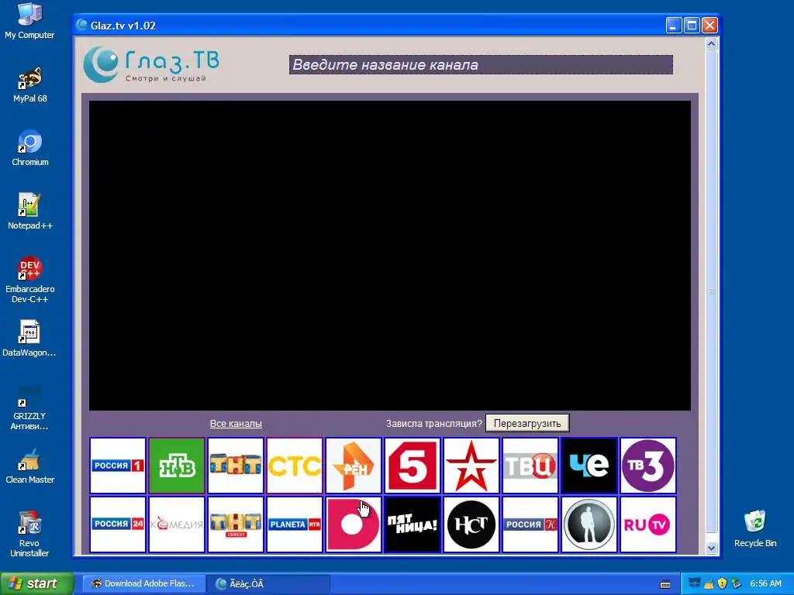The image size is (794, 595).
Task: Open the РЕН channel tile
Action: 353,466
